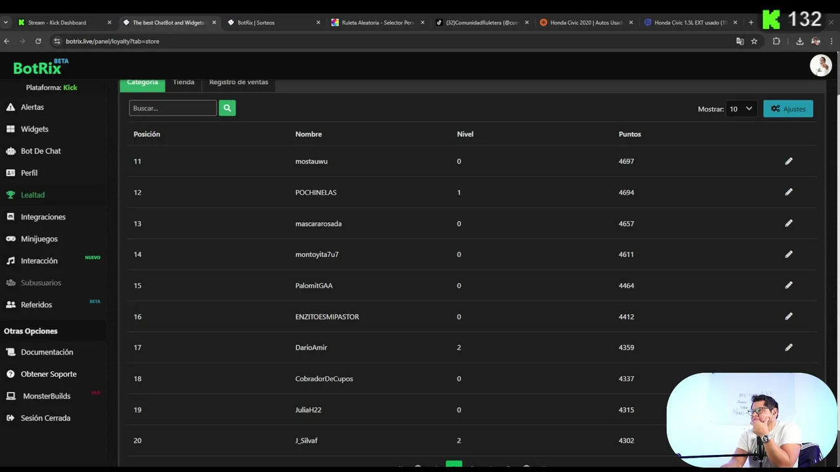
Task: Click the translate page icon
Action: point(740,41)
